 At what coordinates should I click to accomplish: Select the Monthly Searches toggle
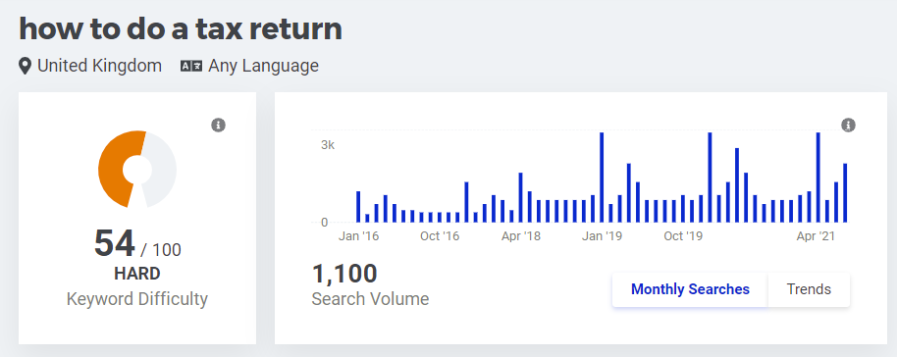[690, 289]
